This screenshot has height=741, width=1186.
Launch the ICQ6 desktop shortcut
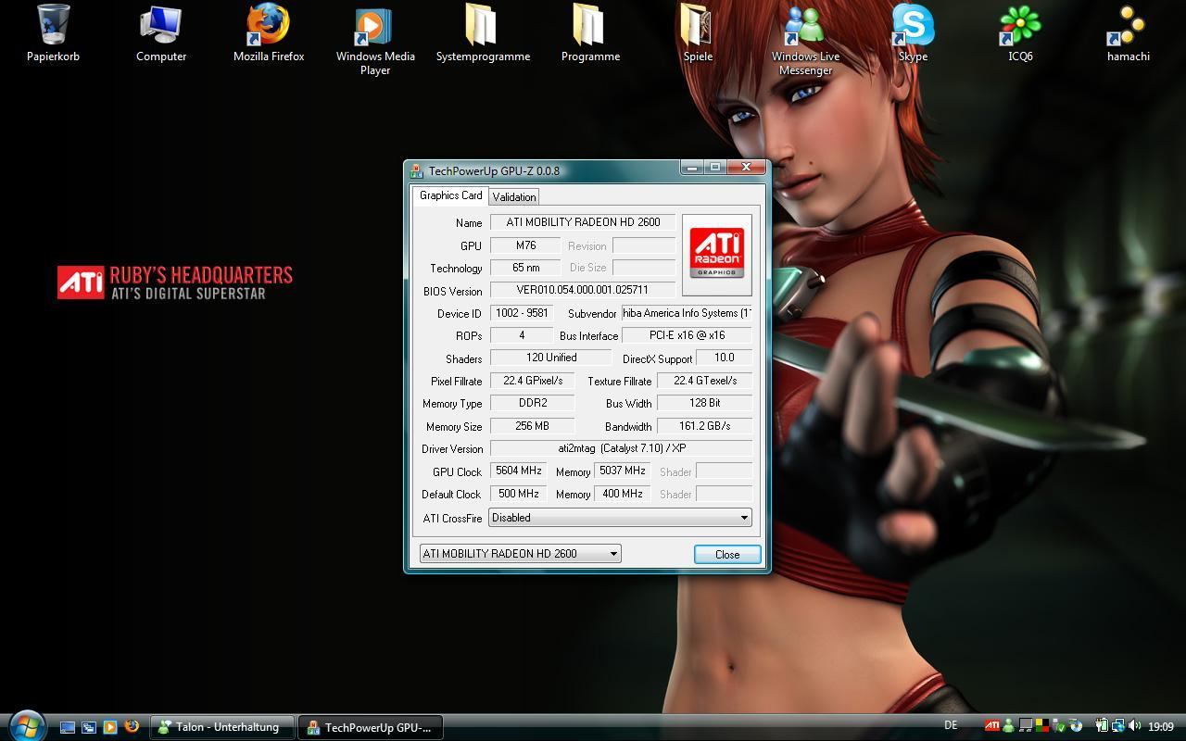(1020, 34)
